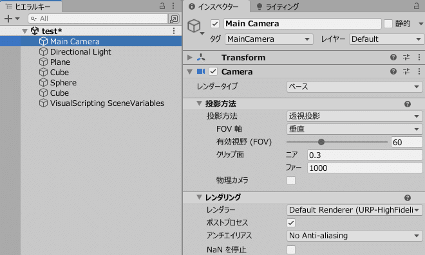The image size is (425, 255).
Task: Collapse the test scene foldout arrow
Action: pos(24,31)
